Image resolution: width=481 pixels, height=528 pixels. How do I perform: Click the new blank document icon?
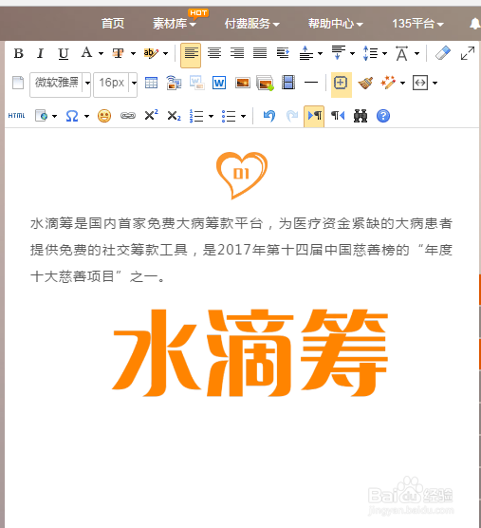pos(18,83)
